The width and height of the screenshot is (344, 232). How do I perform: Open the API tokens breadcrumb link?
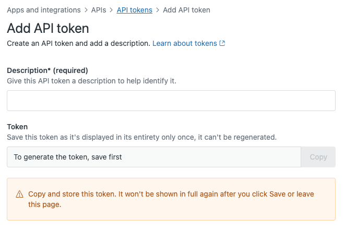tap(134, 10)
